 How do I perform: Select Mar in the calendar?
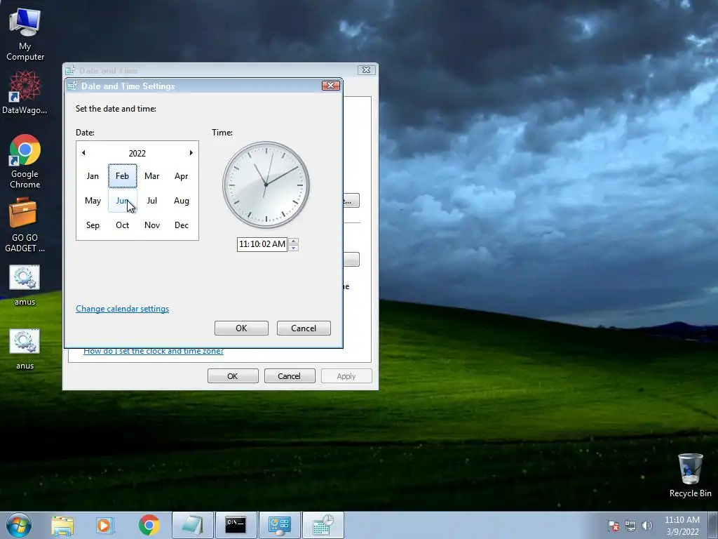152,176
